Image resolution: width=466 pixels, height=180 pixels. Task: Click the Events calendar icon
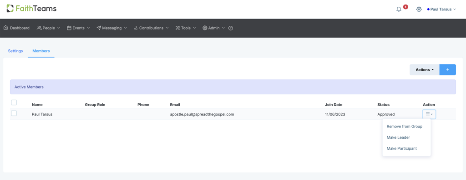click(x=69, y=28)
